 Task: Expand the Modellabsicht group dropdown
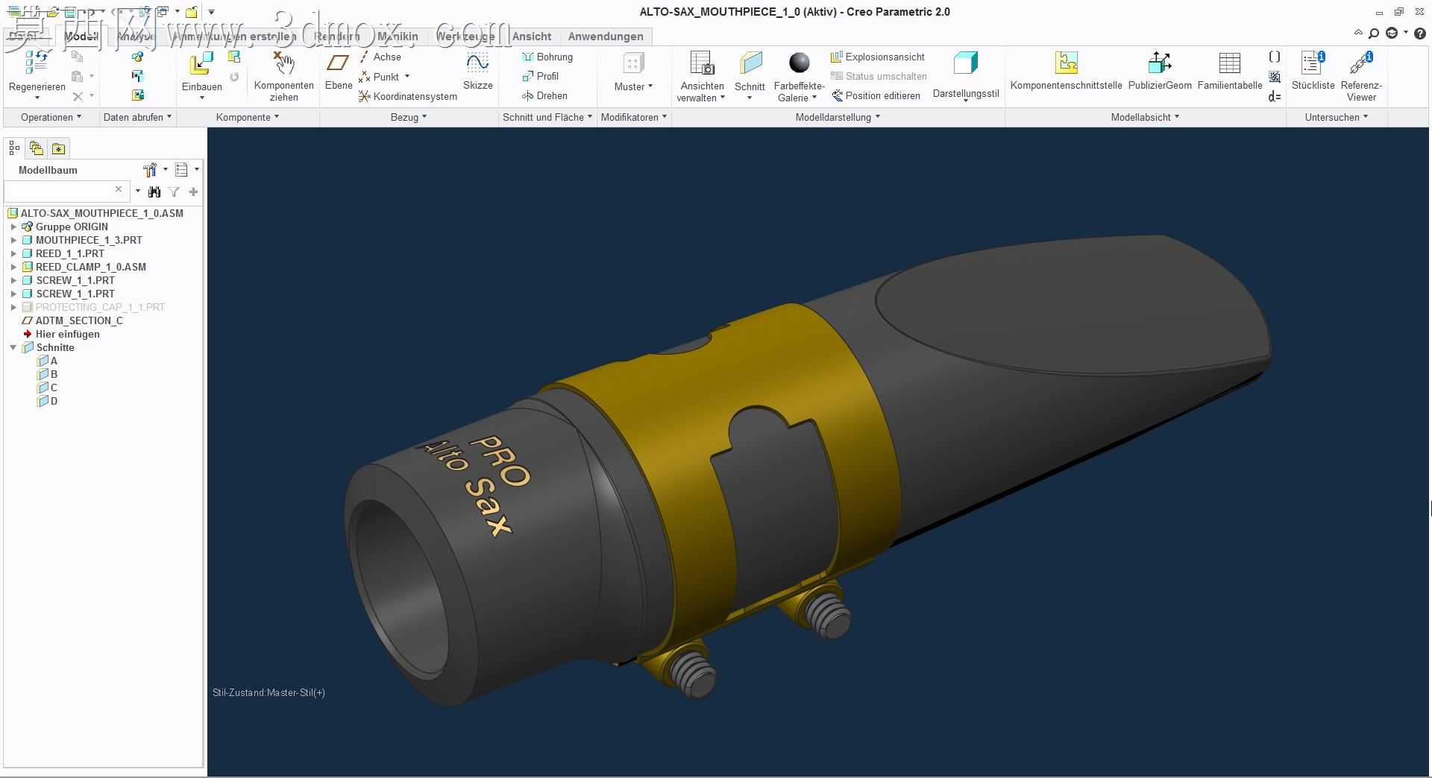1145,117
